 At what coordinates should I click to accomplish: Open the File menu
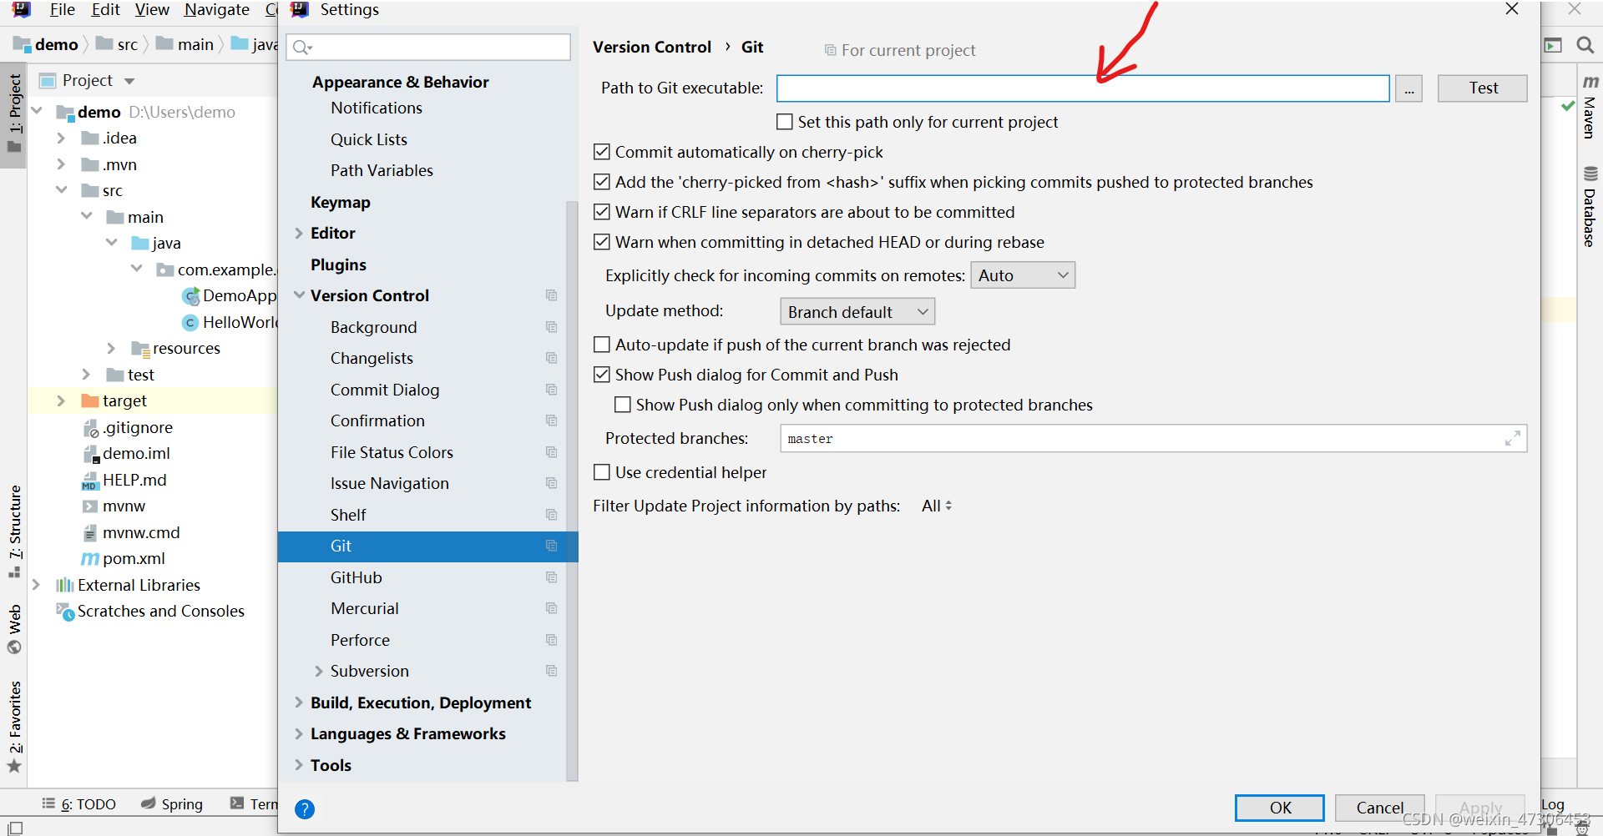click(x=63, y=10)
